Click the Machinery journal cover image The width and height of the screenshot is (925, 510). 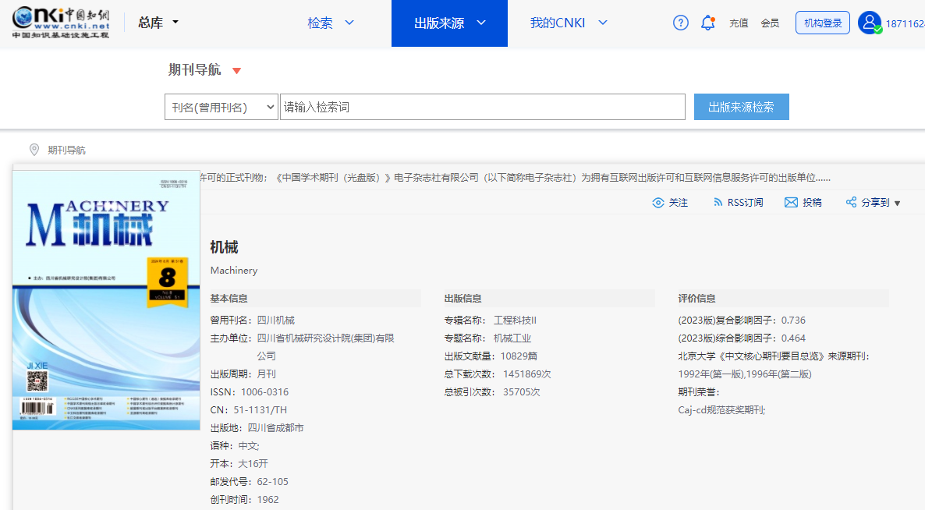(x=106, y=300)
